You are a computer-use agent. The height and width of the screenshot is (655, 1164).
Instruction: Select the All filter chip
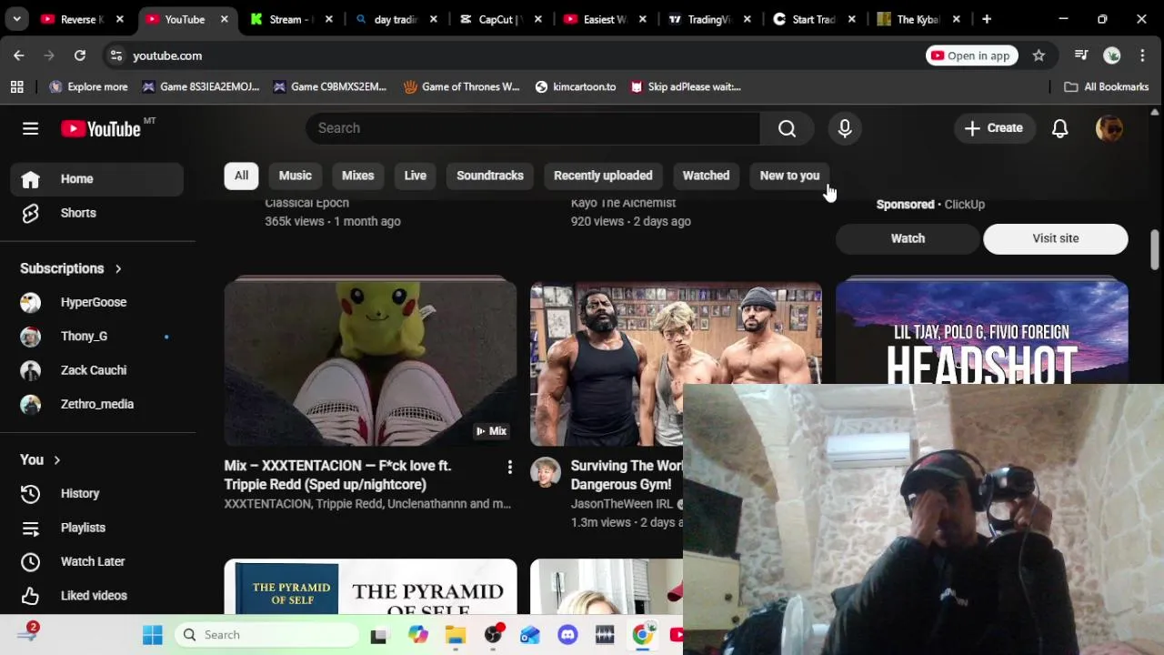pos(241,176)
